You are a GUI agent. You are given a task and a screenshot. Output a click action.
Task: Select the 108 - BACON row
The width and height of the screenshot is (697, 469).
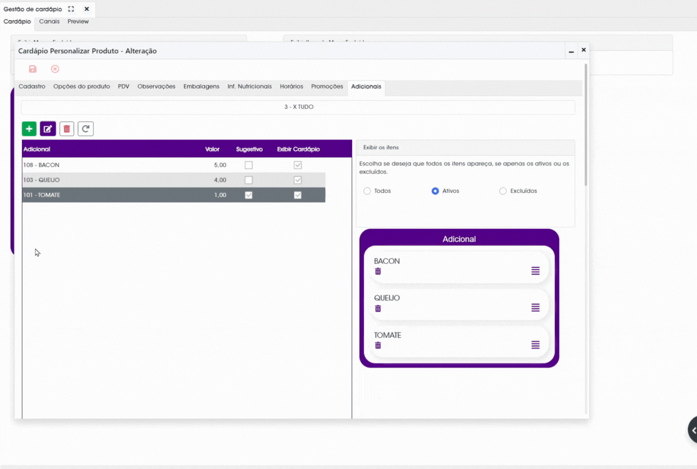click(x=173, y=165)
